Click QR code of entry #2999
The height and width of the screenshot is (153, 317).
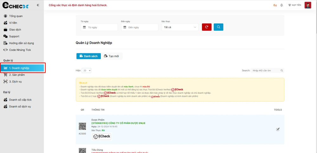tap(82, 126)
